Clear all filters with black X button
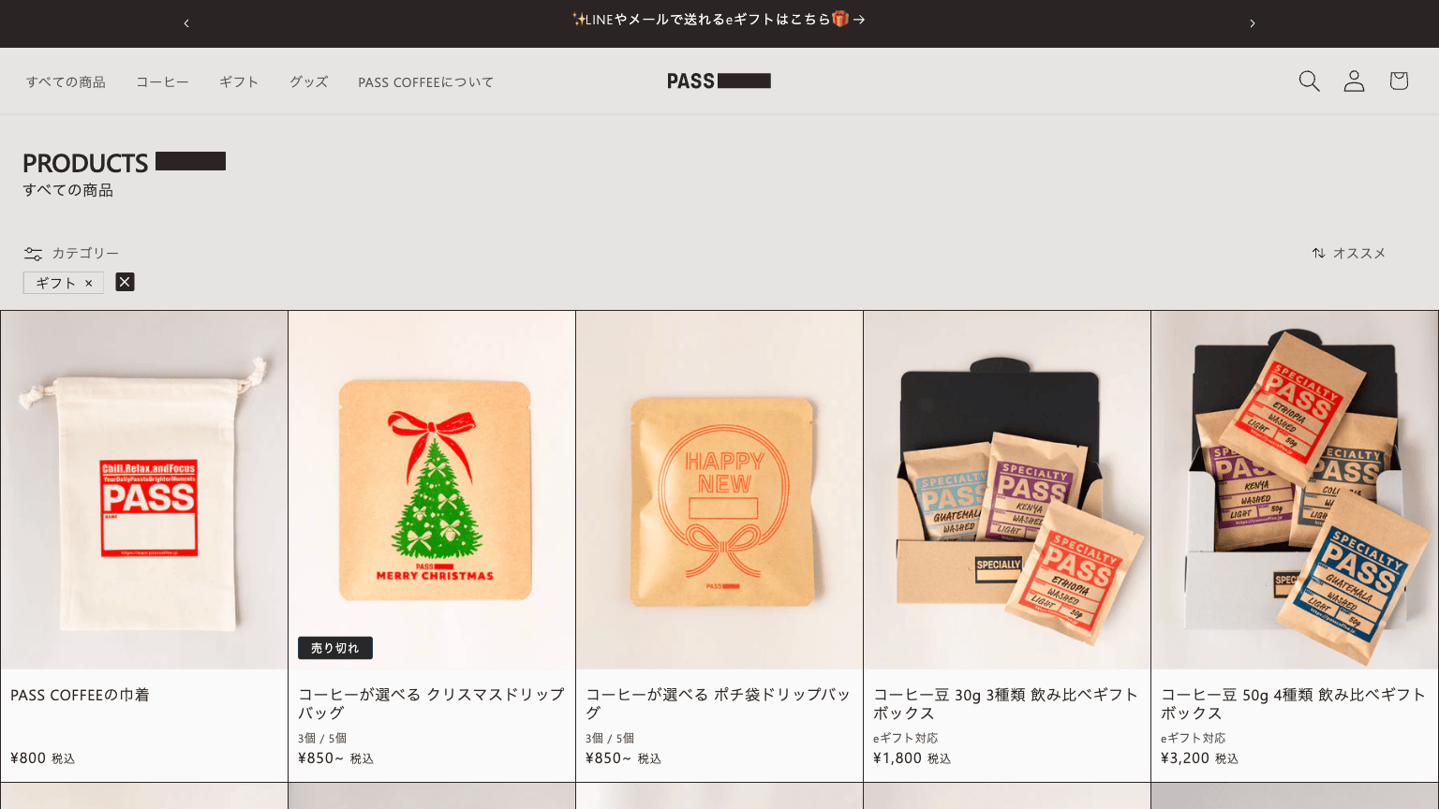 coord(125,282)
